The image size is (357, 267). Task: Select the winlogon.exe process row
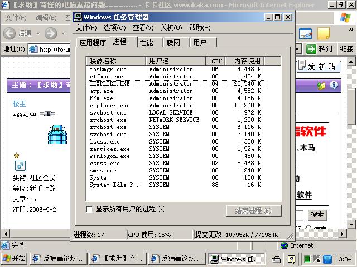tap(176, 156)
